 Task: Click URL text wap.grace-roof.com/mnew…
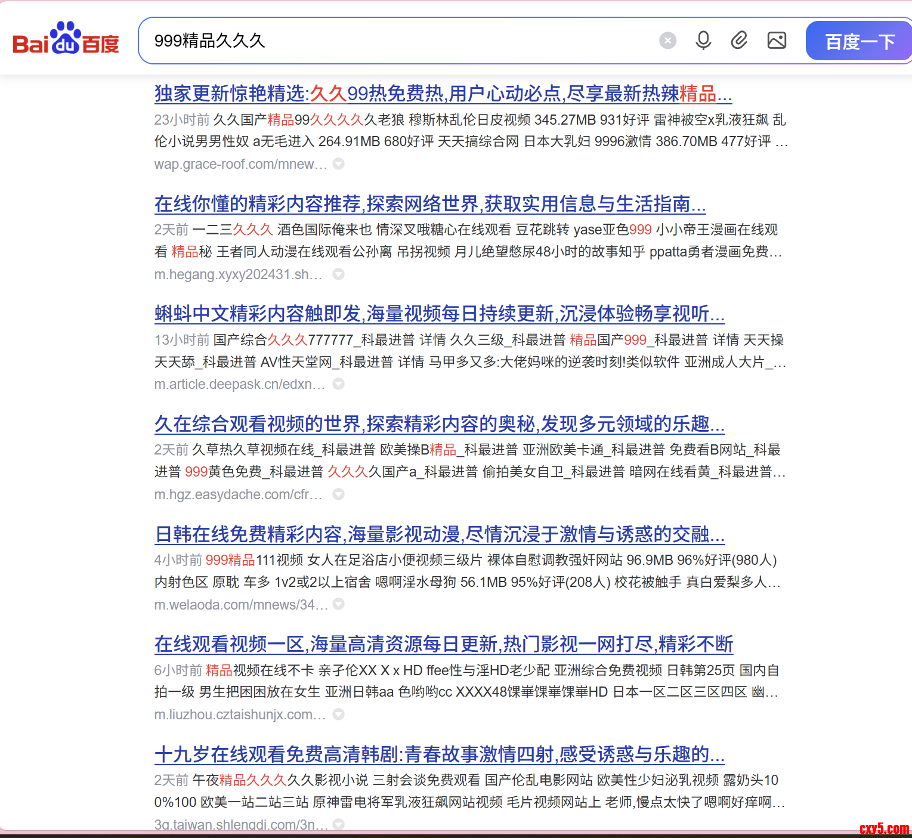[x=241, y=164]
